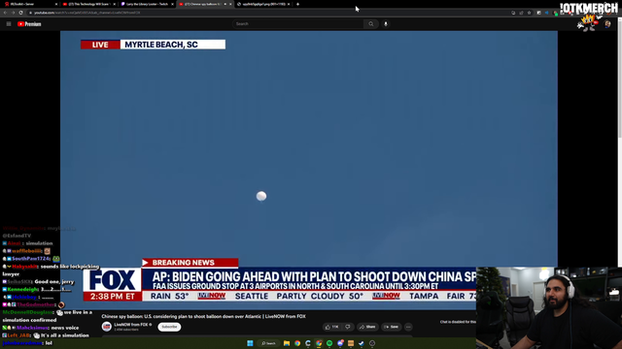Go to YouTube Premium home logo
This screenshot has height=349, width=622.
(29, 24)
